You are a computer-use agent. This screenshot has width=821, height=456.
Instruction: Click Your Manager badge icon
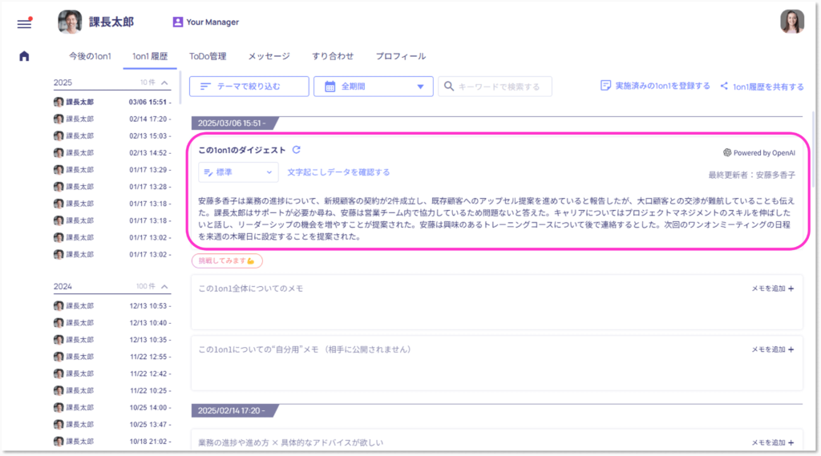(177, 22)
